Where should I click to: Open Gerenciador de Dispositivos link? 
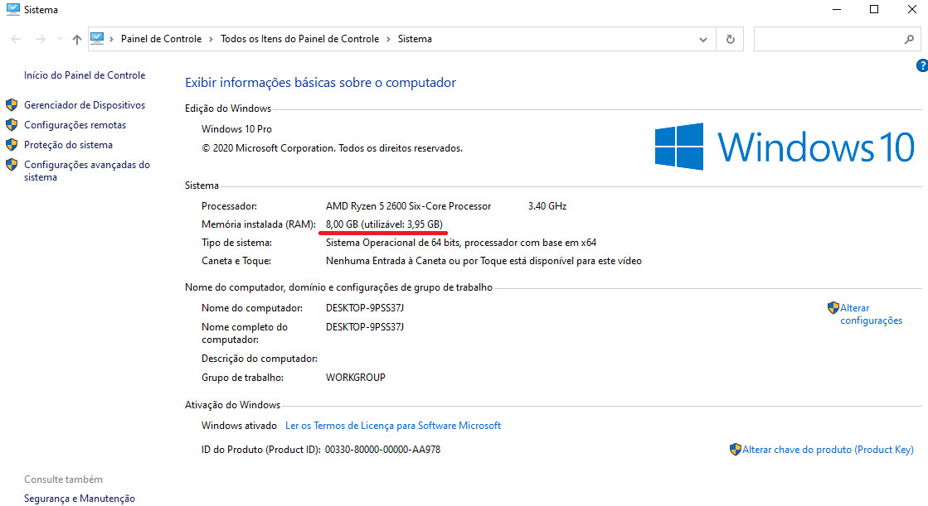85,104
